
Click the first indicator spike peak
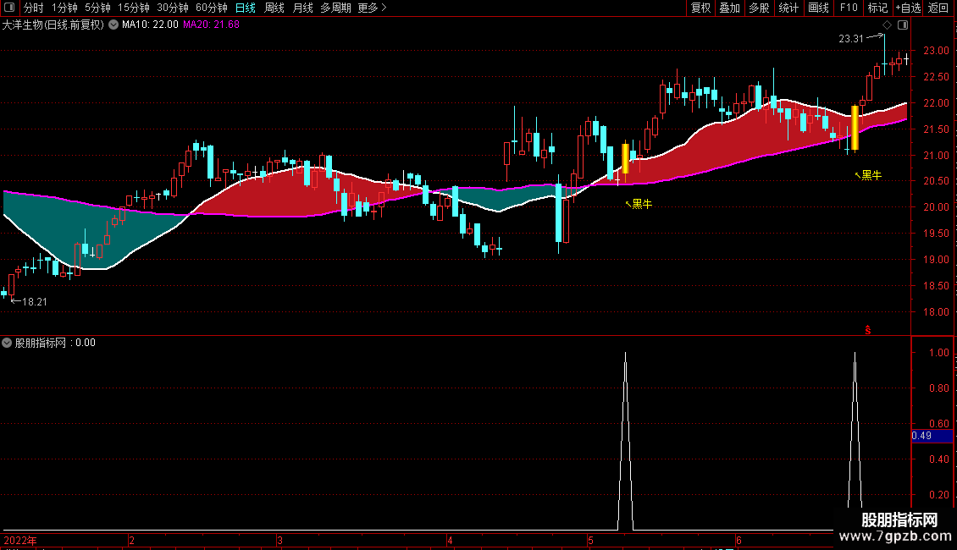625,354
